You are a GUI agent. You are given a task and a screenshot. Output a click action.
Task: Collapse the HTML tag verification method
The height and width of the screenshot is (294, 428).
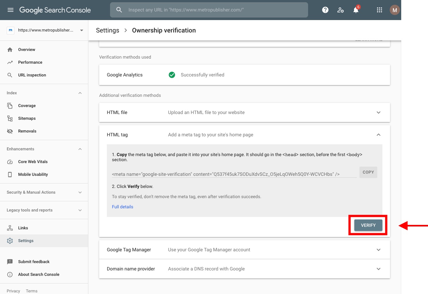pos(379,135)
